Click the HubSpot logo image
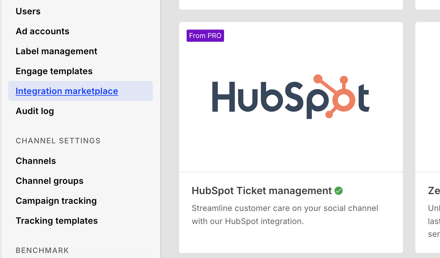 coord(291,97)
